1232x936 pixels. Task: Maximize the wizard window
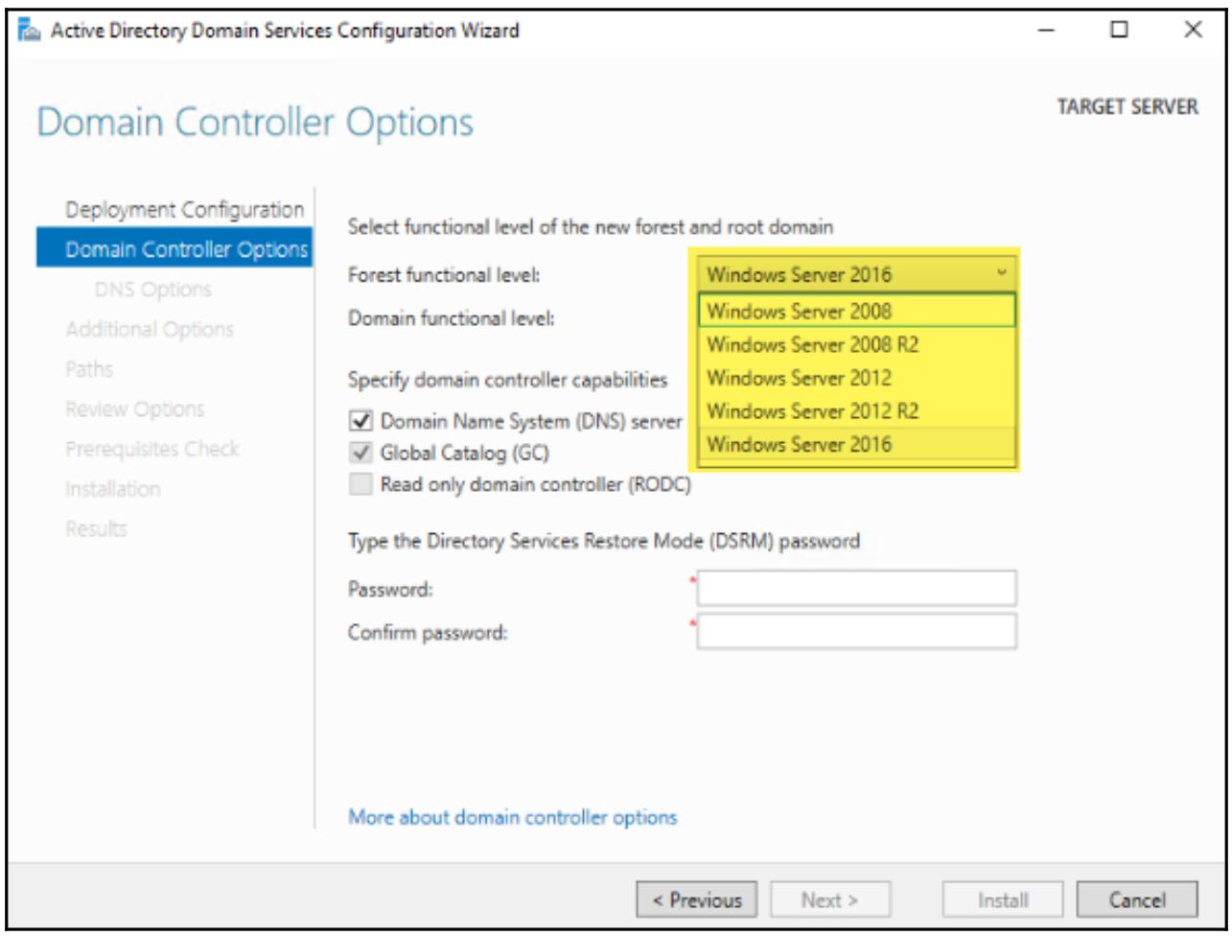pyautogui.click(x=1119, y=31)
